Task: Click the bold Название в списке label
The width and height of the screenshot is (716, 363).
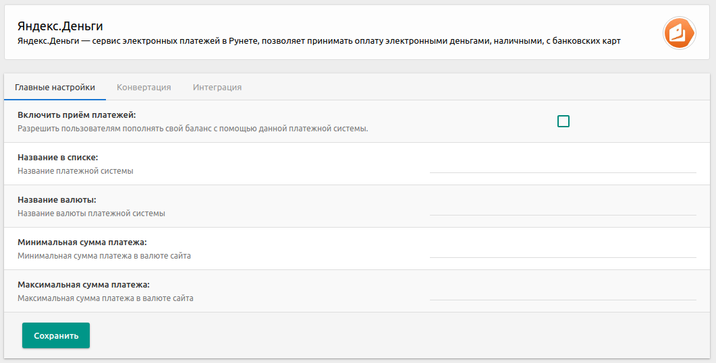Action: click(x=58, y=158)
